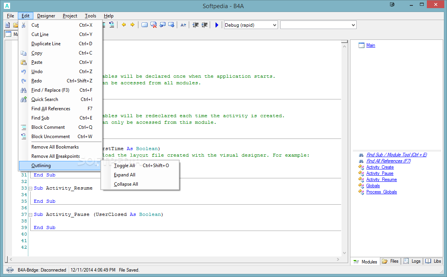Click the Block Uncomment toolbar icon
Image resolution: width=447 pixels, height=277 pixels.
(112, 25)
